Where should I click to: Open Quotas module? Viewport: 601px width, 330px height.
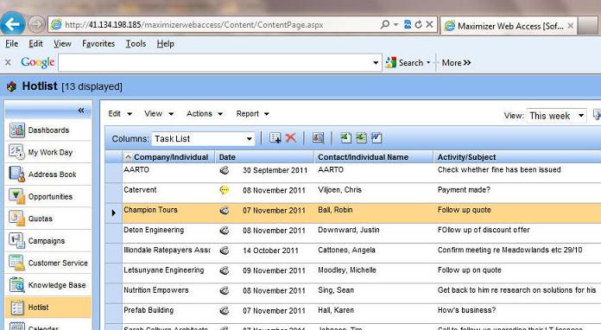pyautogui.click(x=47, y=219)
